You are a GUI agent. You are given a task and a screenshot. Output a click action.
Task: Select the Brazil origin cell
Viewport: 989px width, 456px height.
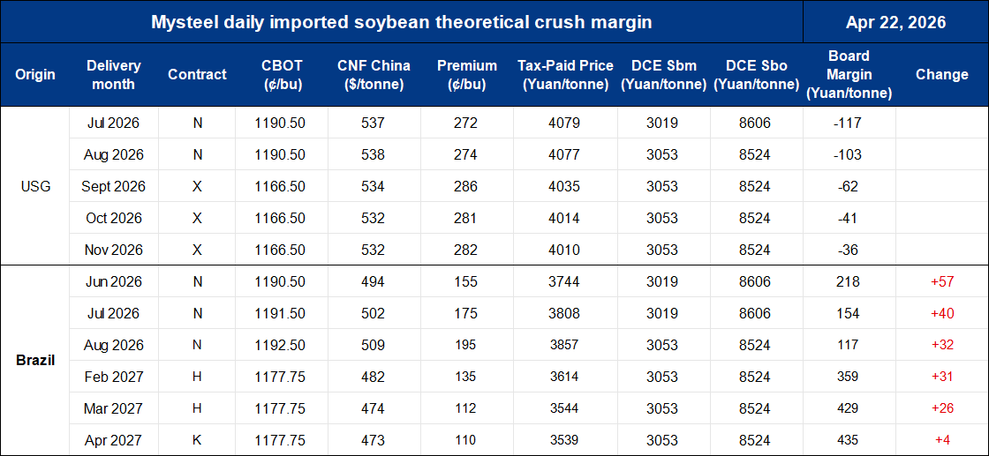click(x=35, y=360)
